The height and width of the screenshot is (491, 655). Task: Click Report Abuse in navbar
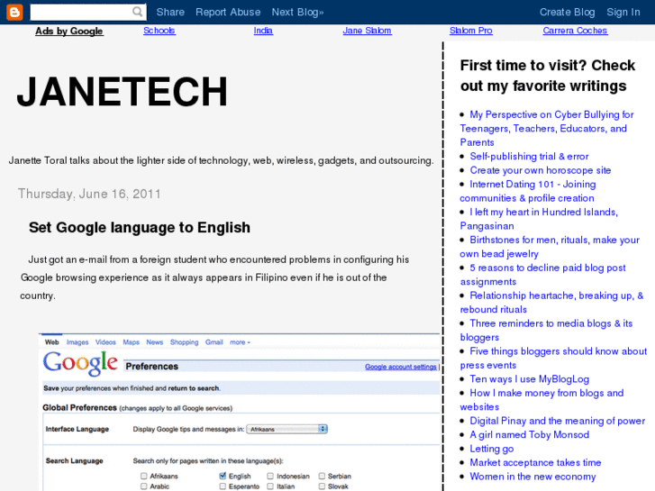228,12
